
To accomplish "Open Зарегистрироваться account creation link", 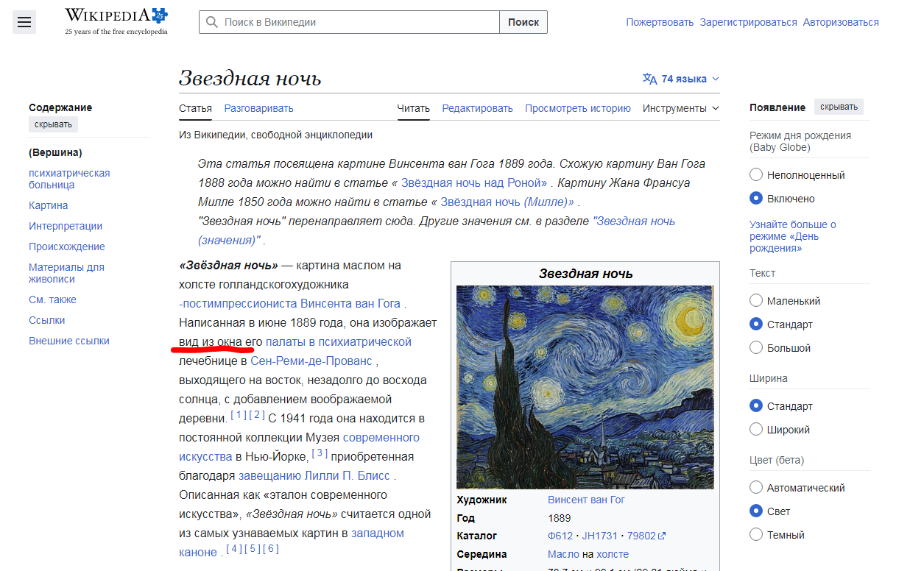I will pyautogui.click(x=749, y=22).
